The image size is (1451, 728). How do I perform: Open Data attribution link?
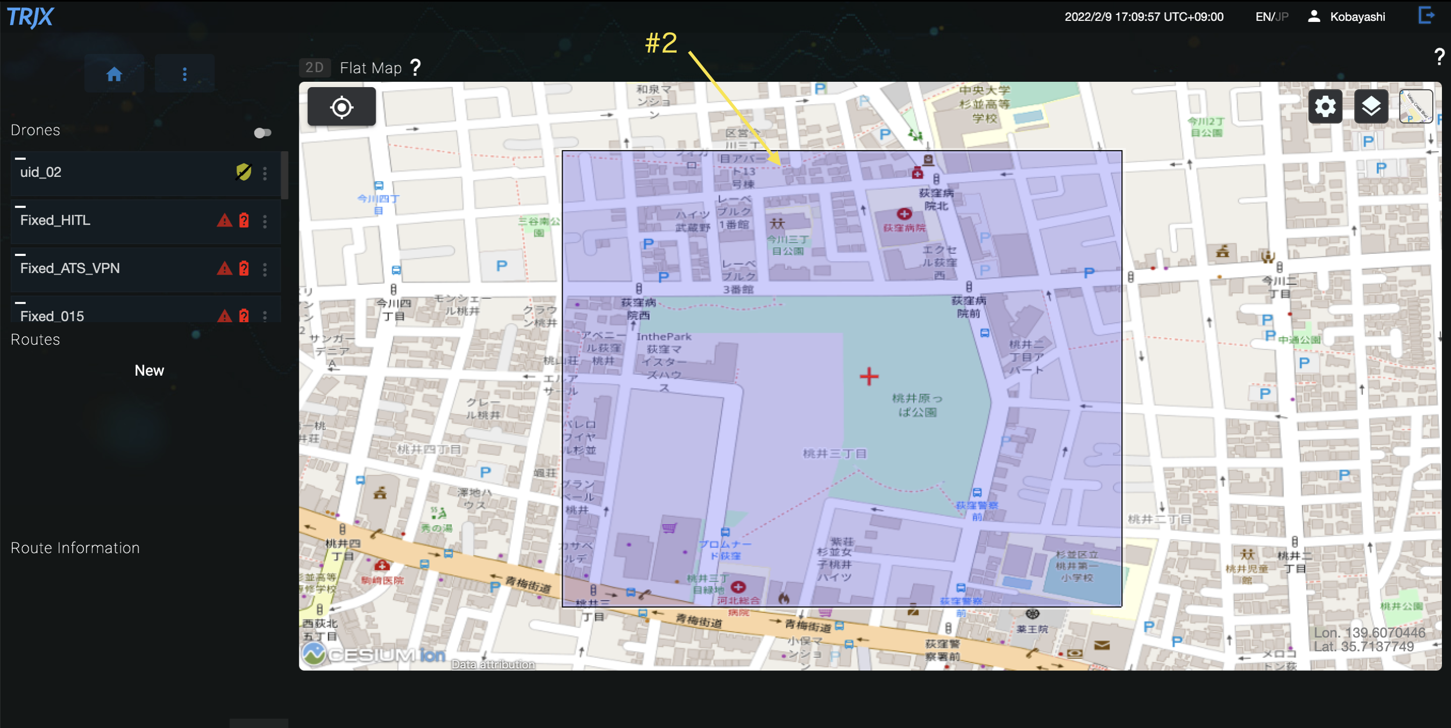click(493, 665)
